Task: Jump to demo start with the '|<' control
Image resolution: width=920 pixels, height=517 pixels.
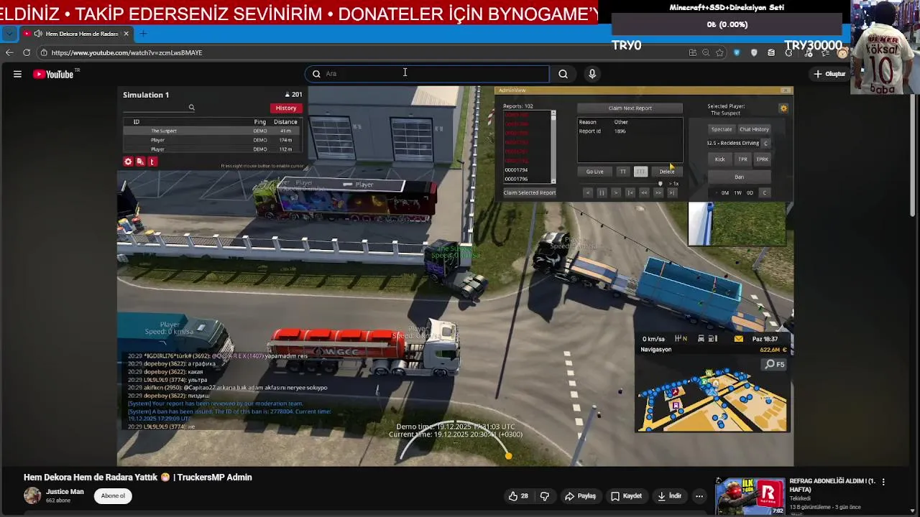Action: point(630,192)
